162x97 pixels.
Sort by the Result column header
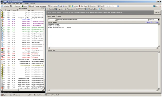(8, 10)
